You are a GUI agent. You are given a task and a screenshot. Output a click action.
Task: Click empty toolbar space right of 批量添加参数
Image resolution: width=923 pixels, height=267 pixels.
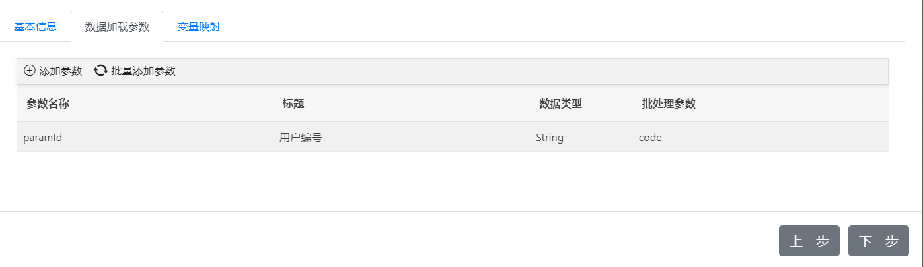[x=529, y=71]
